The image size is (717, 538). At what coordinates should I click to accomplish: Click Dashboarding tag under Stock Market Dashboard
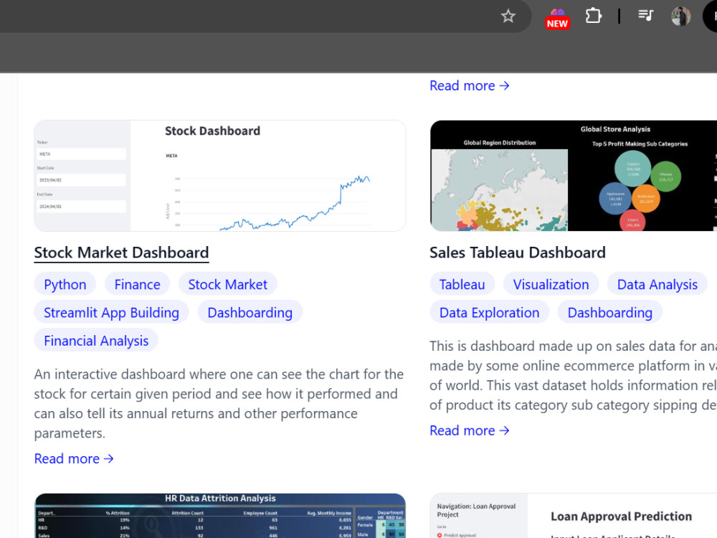[250, 313]
